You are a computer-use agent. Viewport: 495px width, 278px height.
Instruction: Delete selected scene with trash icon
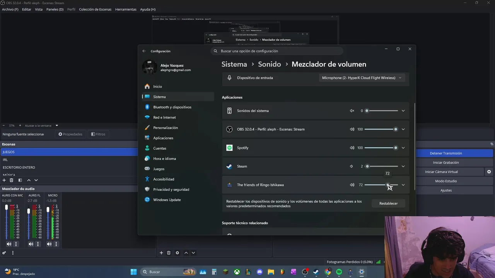click(x=12, y=180)
